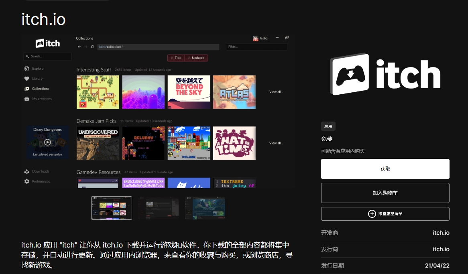Click the release date 21/04/22
The height and width of the screenshot is (274, 468).
[x=437, y=266]
